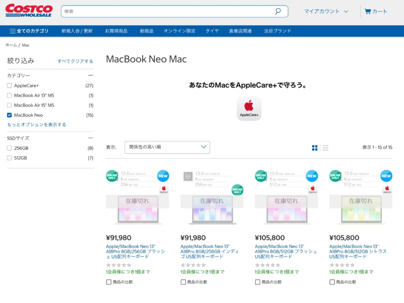Viewport: 404px width, 303px height.
Task: Open the シトラス 8GB/512GB product title link
Action: coord(358,251)
